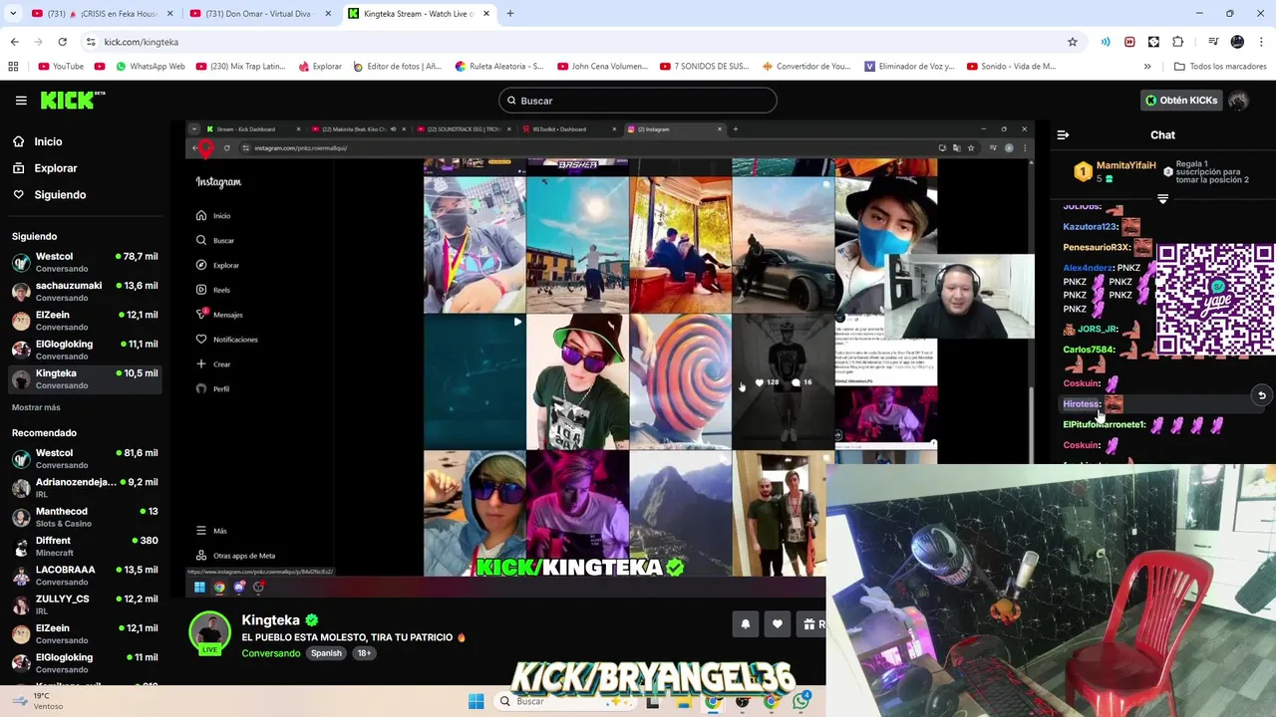Open the YouTube bookmark
The image size is (1276, 717).
(61, 67)
